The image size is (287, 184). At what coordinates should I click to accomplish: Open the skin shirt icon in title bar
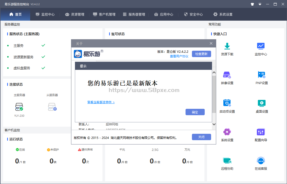(x=252, y=4)
